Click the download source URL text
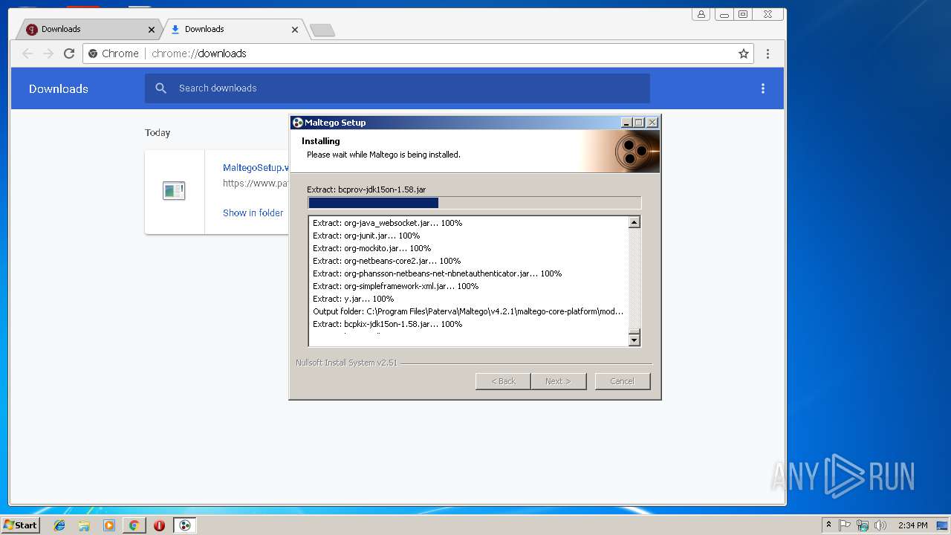Image resolution: width=951 pixels, height=535 pixels. pyautogui.click(x=256, y=183)
